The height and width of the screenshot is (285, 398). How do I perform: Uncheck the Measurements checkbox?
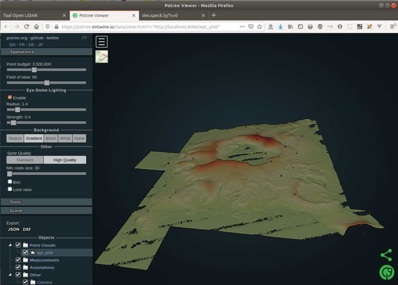pyautogui.click(x=18, y=260)
